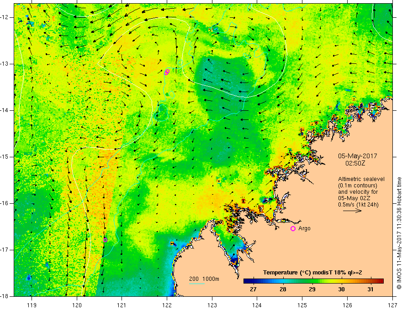This screenshot has height=310, width=402.
Task: Click longitude axis label '125'
Action: coord(302,305)
